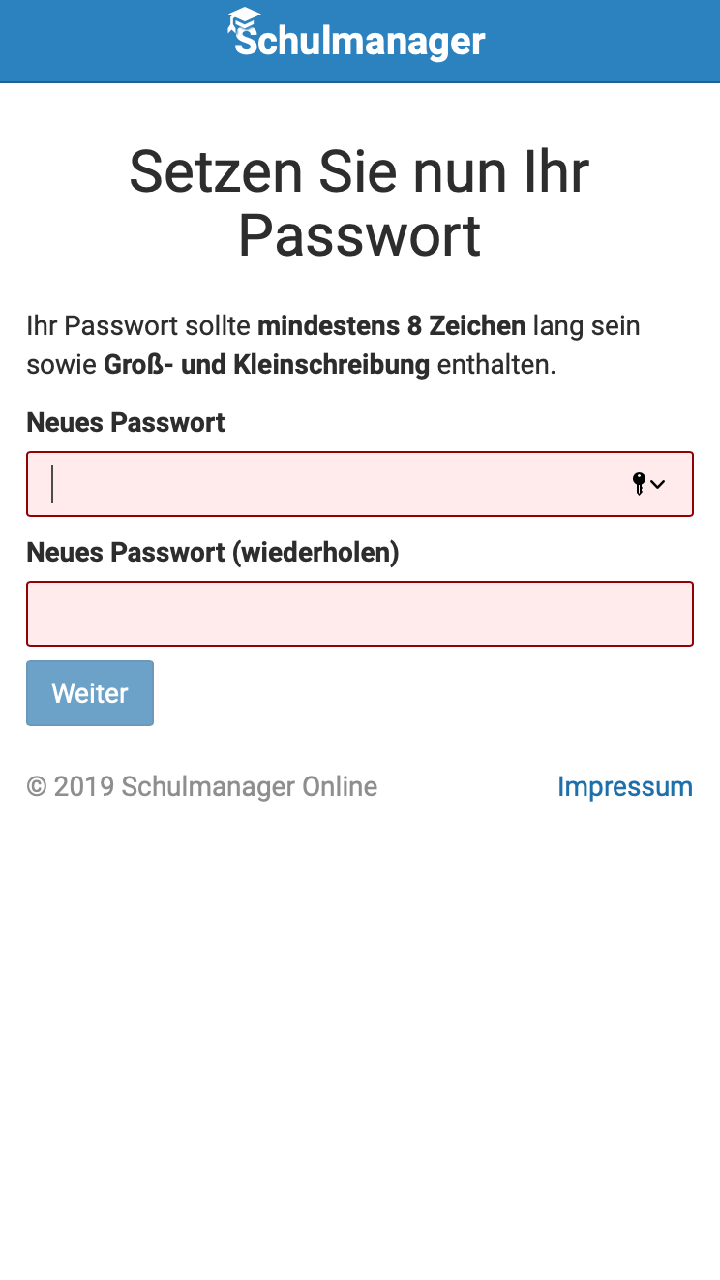The width and height of the screenshot is (720, 1280).
Task: Click the word 'enthalten' in the hint
Action: [494, 365]
